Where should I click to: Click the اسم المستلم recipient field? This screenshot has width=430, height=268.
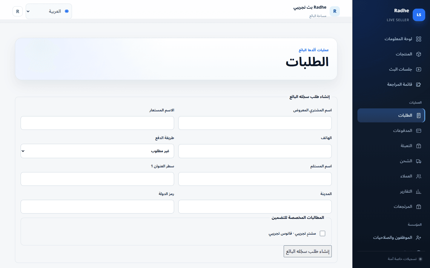pyautogui.click(x=255, y=179)
